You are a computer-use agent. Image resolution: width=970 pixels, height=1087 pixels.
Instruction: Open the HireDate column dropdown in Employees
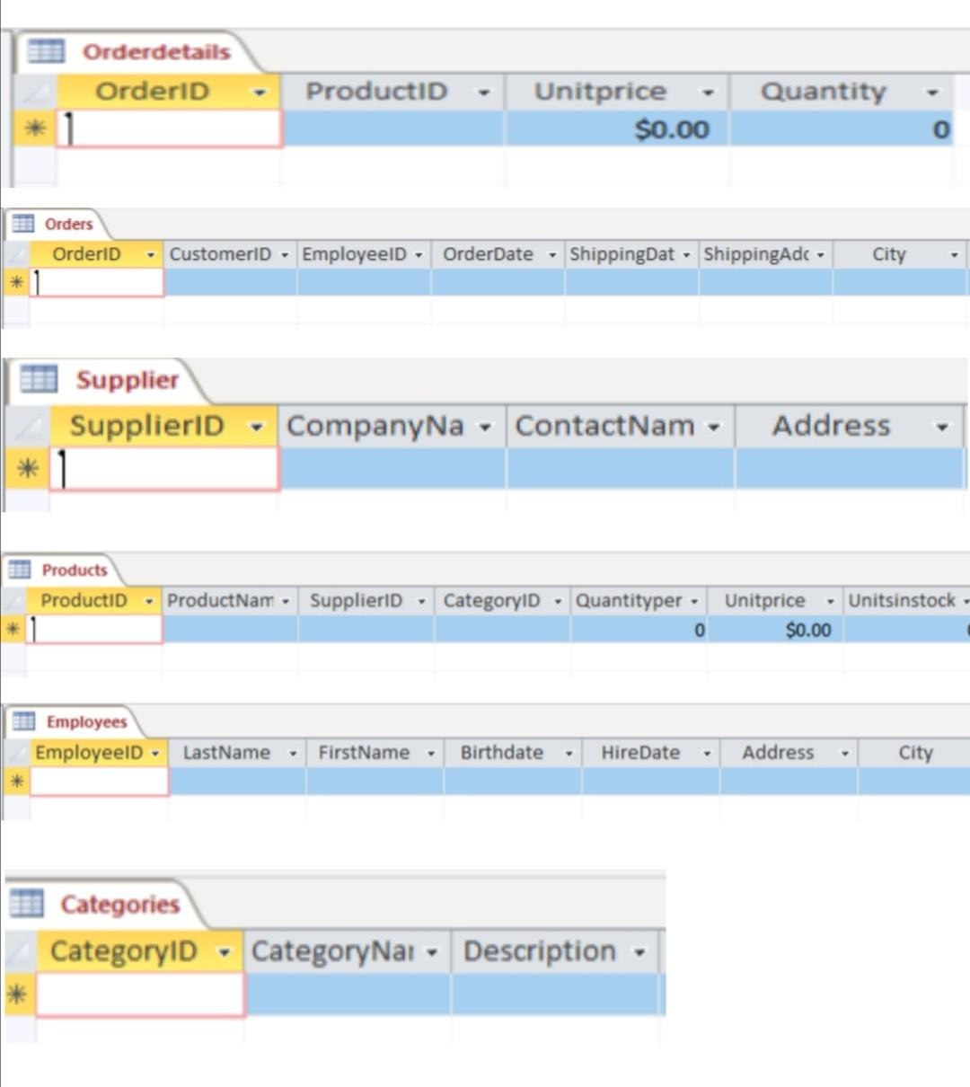(706, 753)
